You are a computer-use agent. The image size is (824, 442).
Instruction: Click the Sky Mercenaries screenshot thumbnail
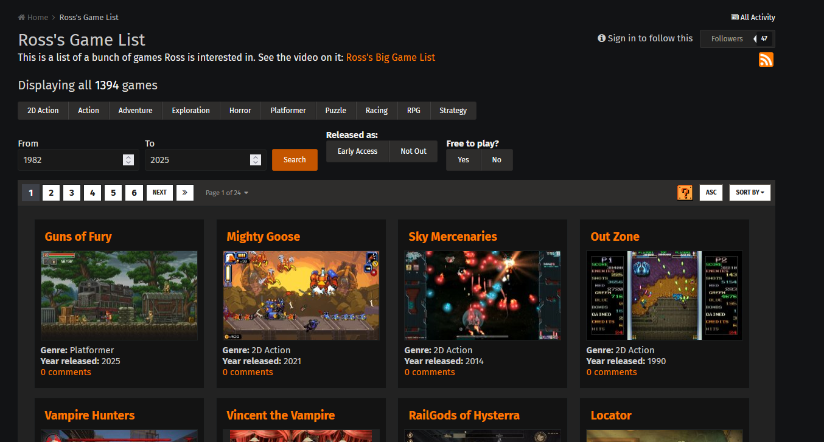point(483,295)
